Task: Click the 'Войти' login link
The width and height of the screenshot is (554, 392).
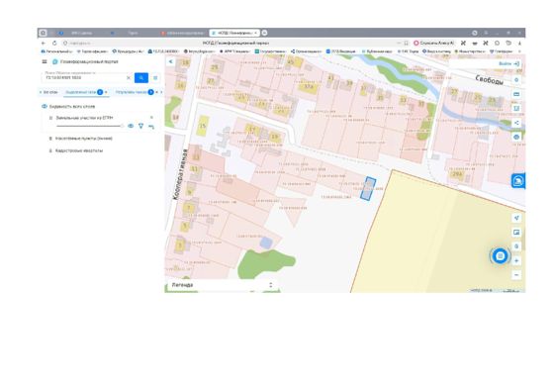Action: [x=508, y=63]
